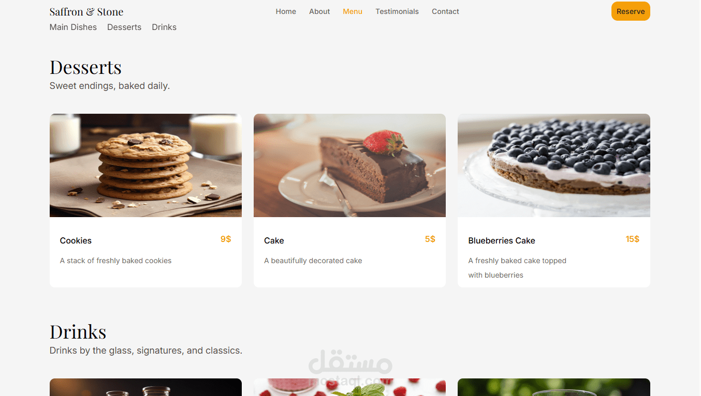Click the Desserts section heading

coord(85,67)
